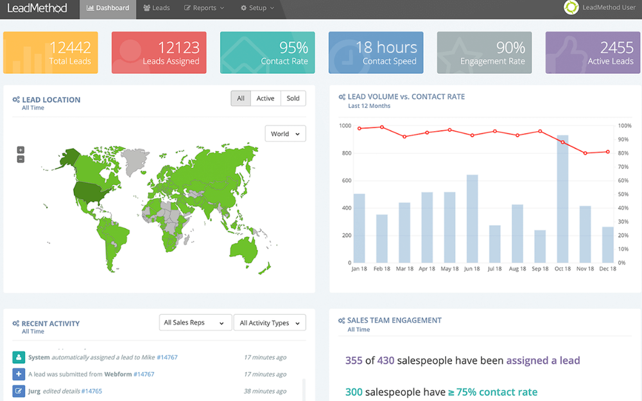Open the 90% Engagement Rate card
This screenshot has height=401, width=642.
(484, 53)
